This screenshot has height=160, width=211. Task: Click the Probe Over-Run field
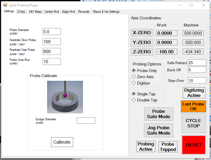pos(52,61)
